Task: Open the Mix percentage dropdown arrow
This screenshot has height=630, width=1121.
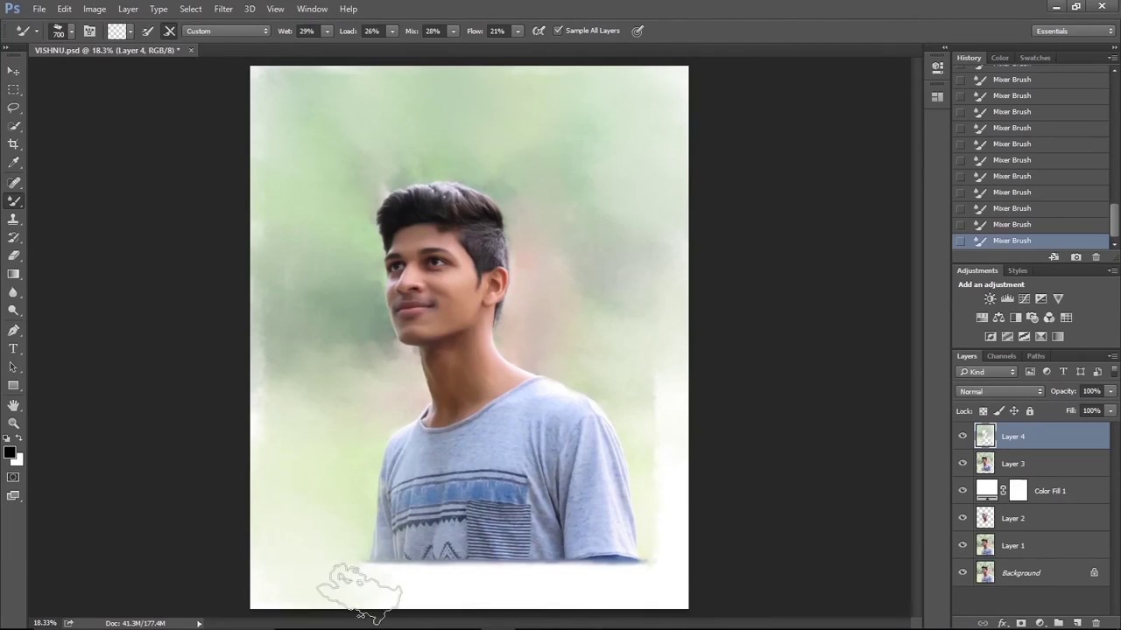Action: click(453, 31)
